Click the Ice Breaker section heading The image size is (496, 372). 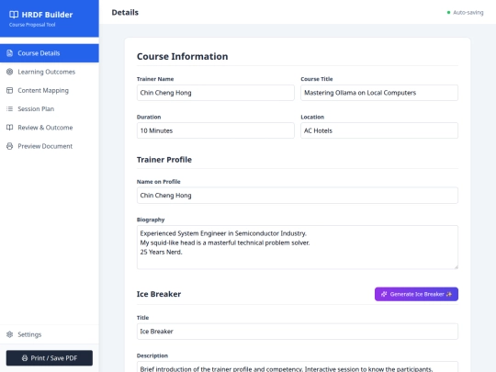click(x=159, y=294)
